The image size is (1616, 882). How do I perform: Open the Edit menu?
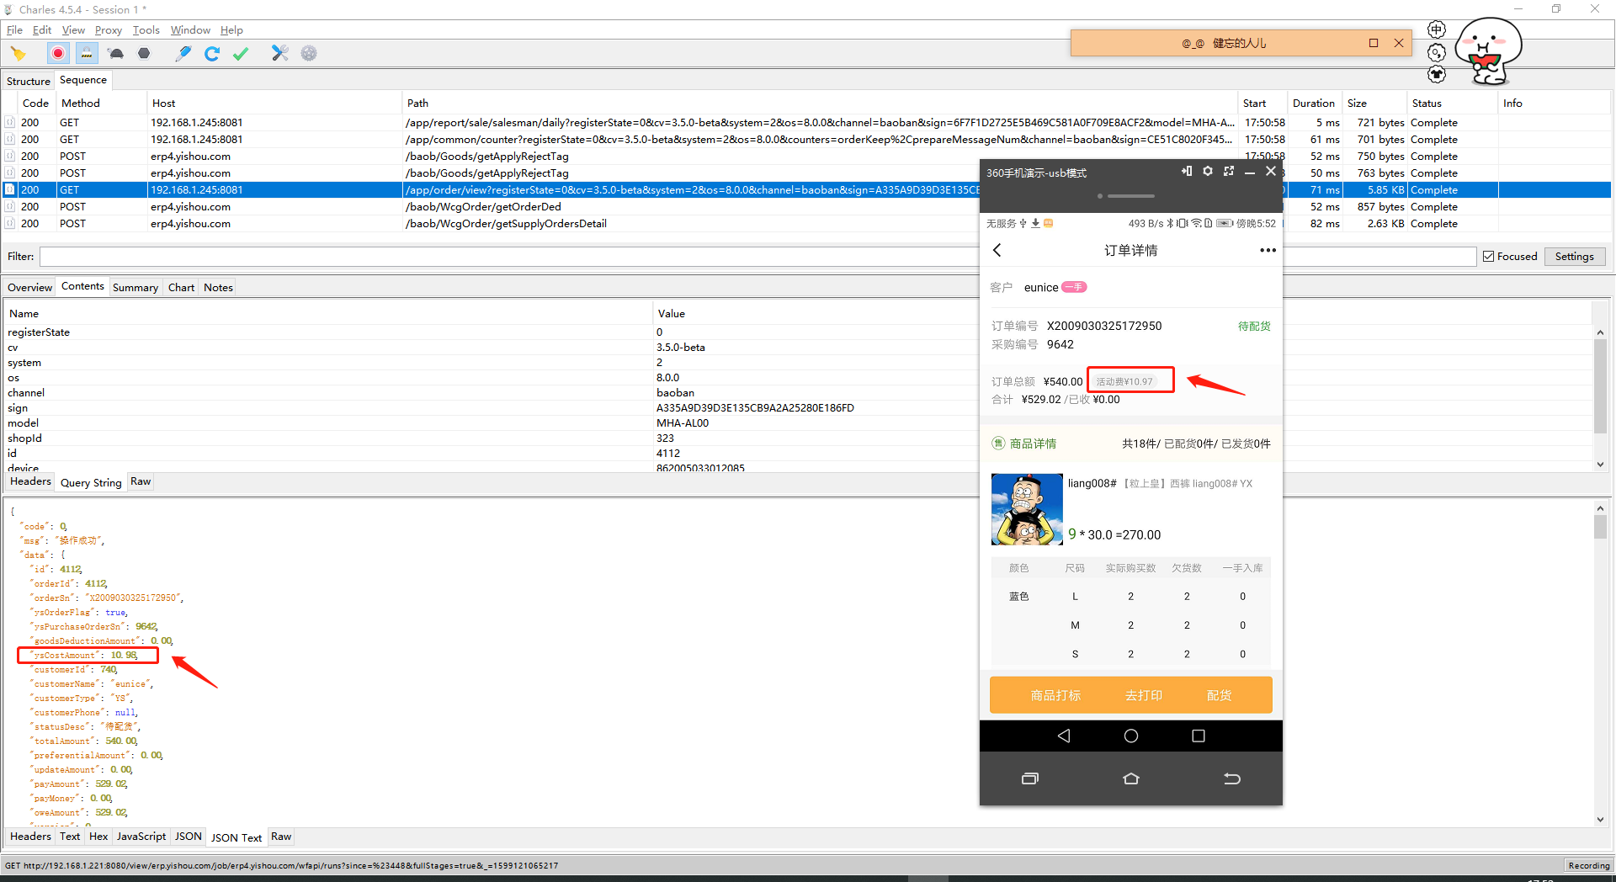tap(42, 30)
